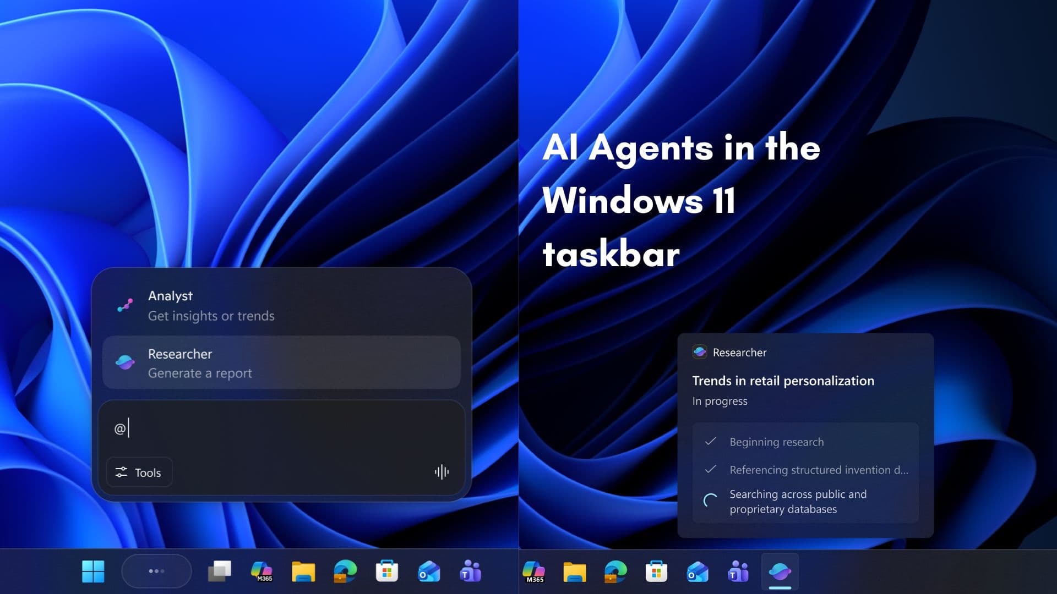Viewport: 1057px width, 594px height.
Task: Select 'Generate a report' under Researcher
Action: click(x=200, y=373)
